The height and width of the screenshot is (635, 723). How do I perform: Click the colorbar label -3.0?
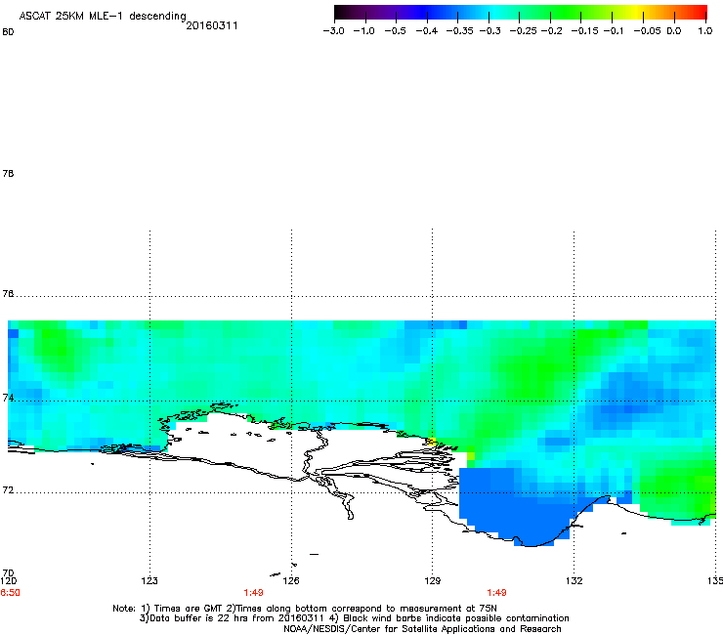[333, 31]
